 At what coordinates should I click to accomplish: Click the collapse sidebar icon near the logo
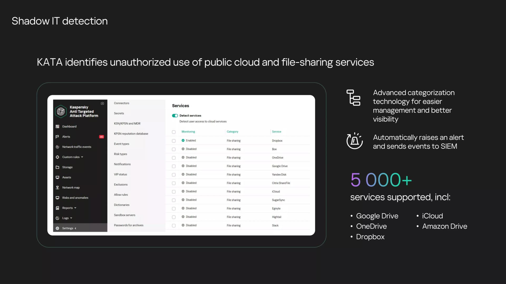[x=102, y=103]
